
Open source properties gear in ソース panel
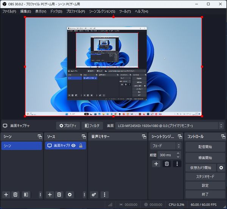pyautogui.click(x=70, y=195)
